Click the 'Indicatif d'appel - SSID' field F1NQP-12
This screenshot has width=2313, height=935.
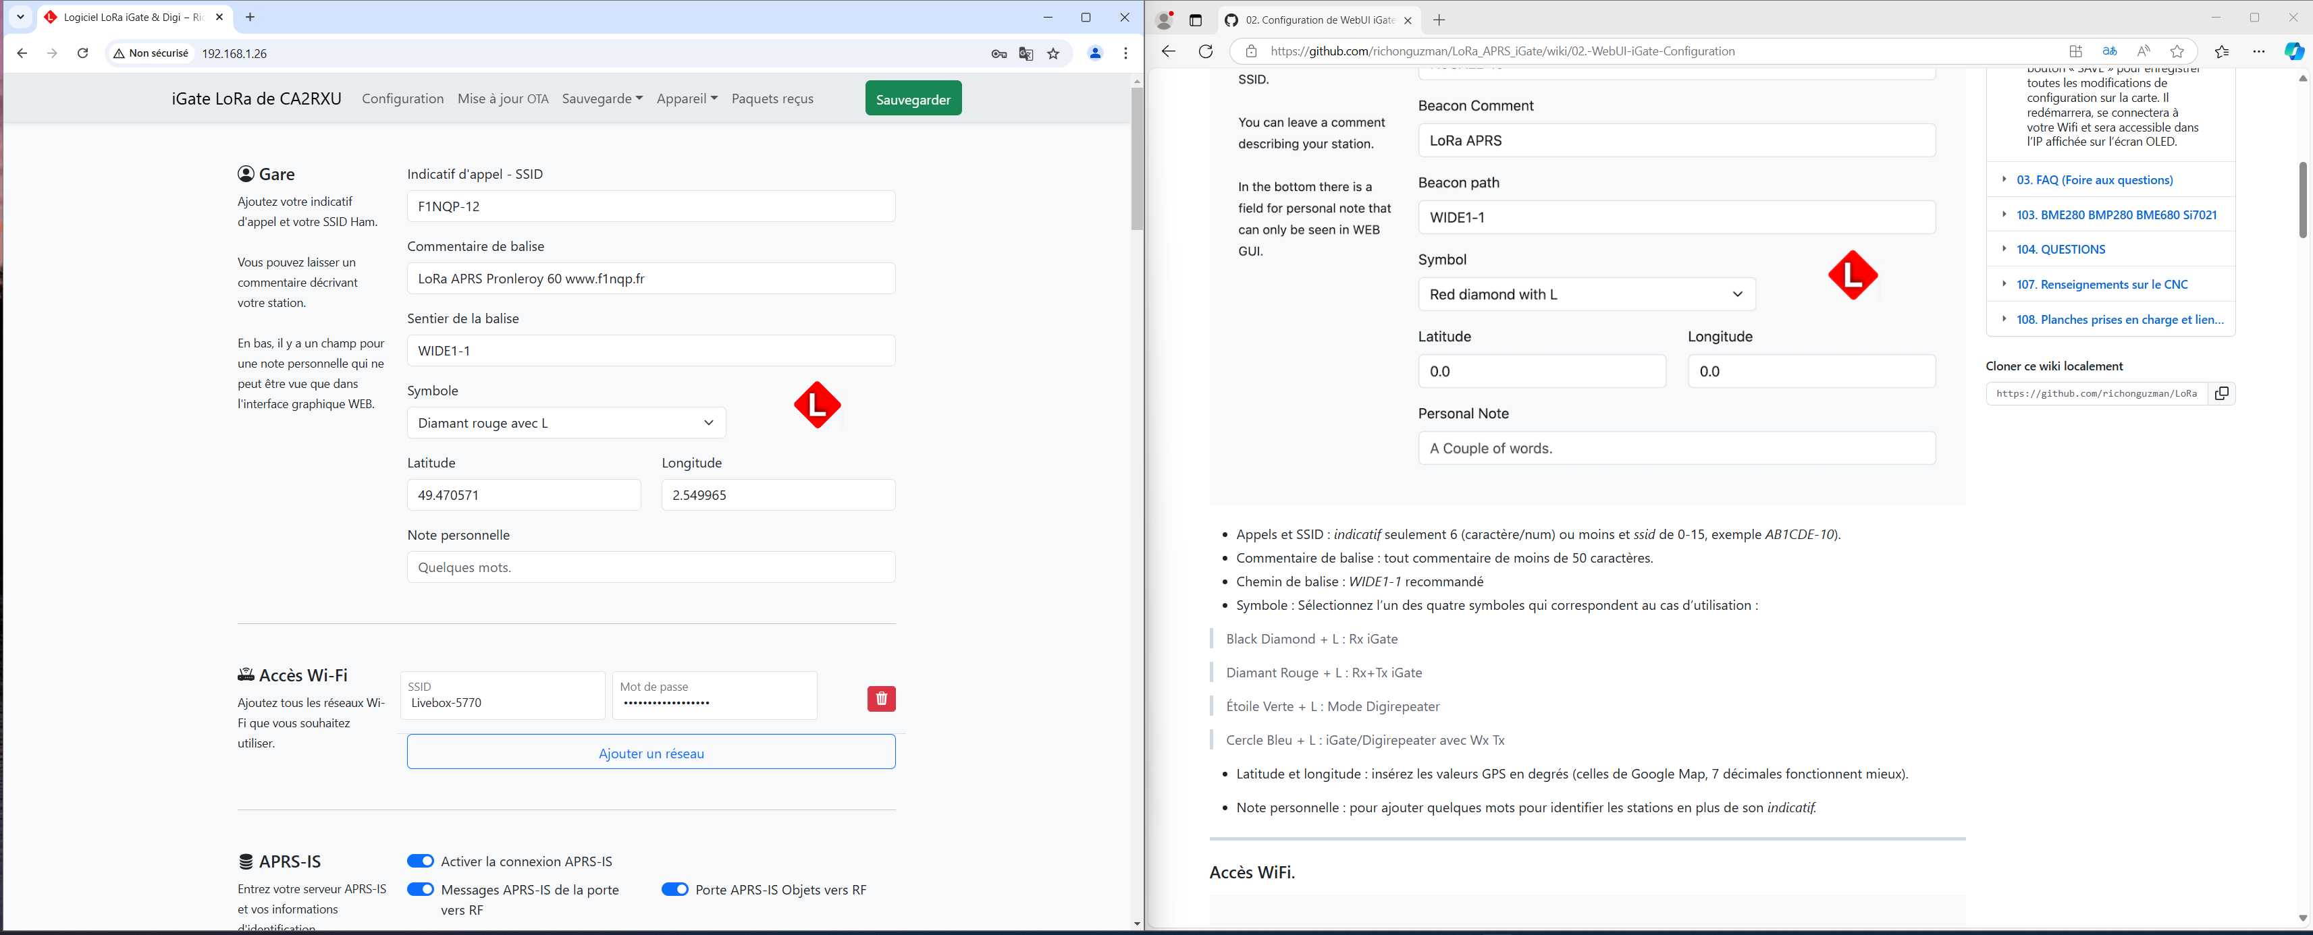651,206
